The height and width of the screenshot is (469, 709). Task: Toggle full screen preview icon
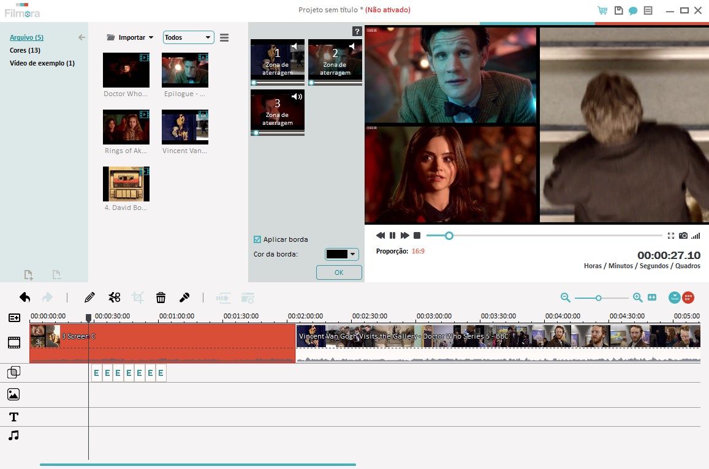pyautogui.click(x=671, y=235)
